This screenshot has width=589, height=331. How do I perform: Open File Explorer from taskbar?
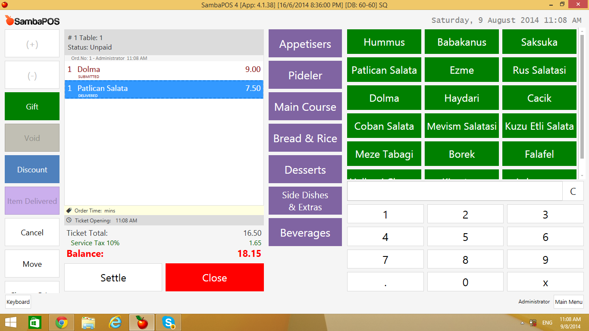coord(88,322)
